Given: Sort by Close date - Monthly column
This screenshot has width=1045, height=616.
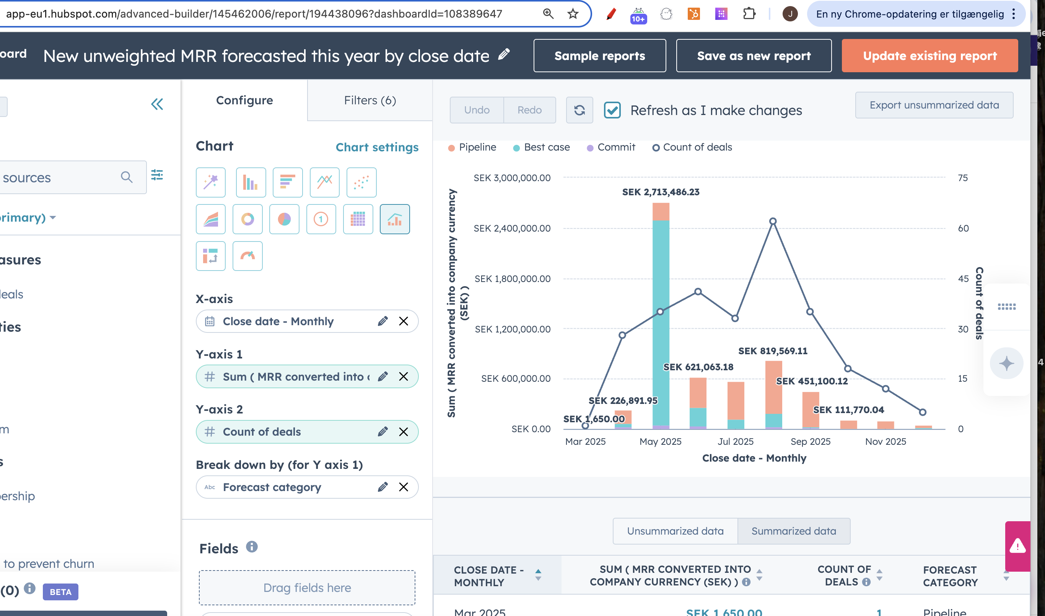Looking at the screenshot, I should tap(488, 576).
